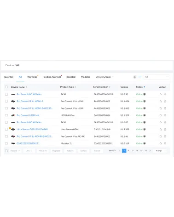Image resolution: width=174 pixels, height=217 pixels.
Task: Open the Pro Convert HDMI 4K link
Action: click(x=28, y=115)
